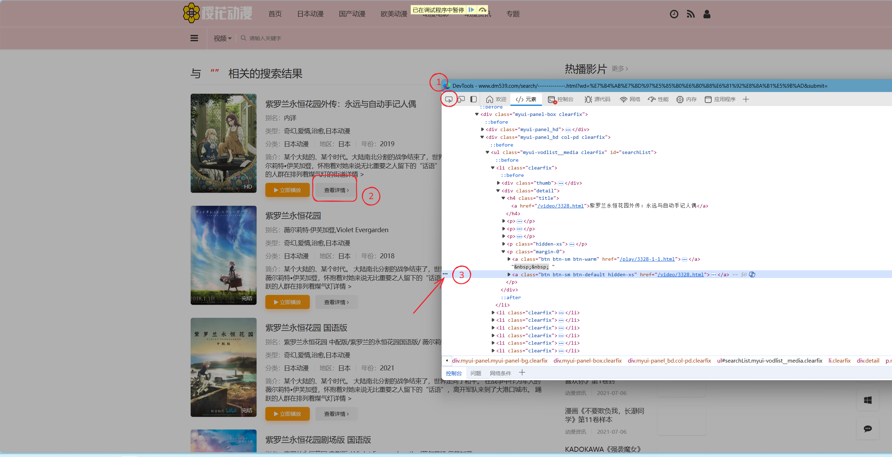This screenshot has width=892, height=457.
Task: Click the Windows logo floating button
Action: point(868,400)
